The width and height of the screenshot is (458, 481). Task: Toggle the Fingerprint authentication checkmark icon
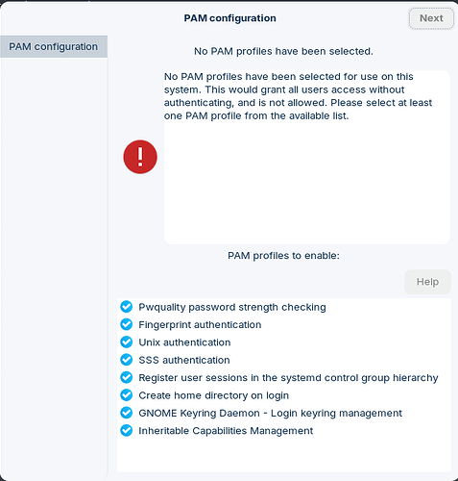pyautogui.click(x=127, y=324)
